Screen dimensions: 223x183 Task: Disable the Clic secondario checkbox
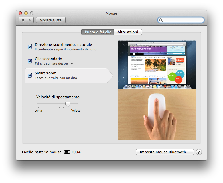(30, 61)
